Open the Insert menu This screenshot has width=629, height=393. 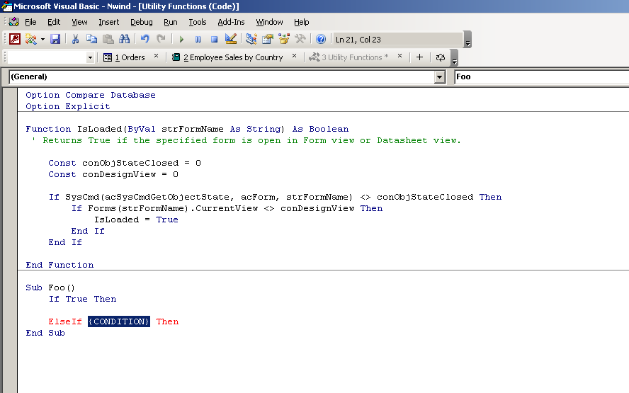(x=108, y=22)
